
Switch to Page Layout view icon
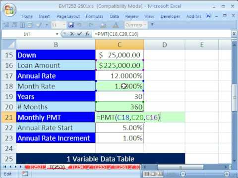153,174
